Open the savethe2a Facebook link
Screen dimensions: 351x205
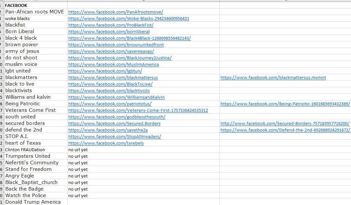coord(108,130)
